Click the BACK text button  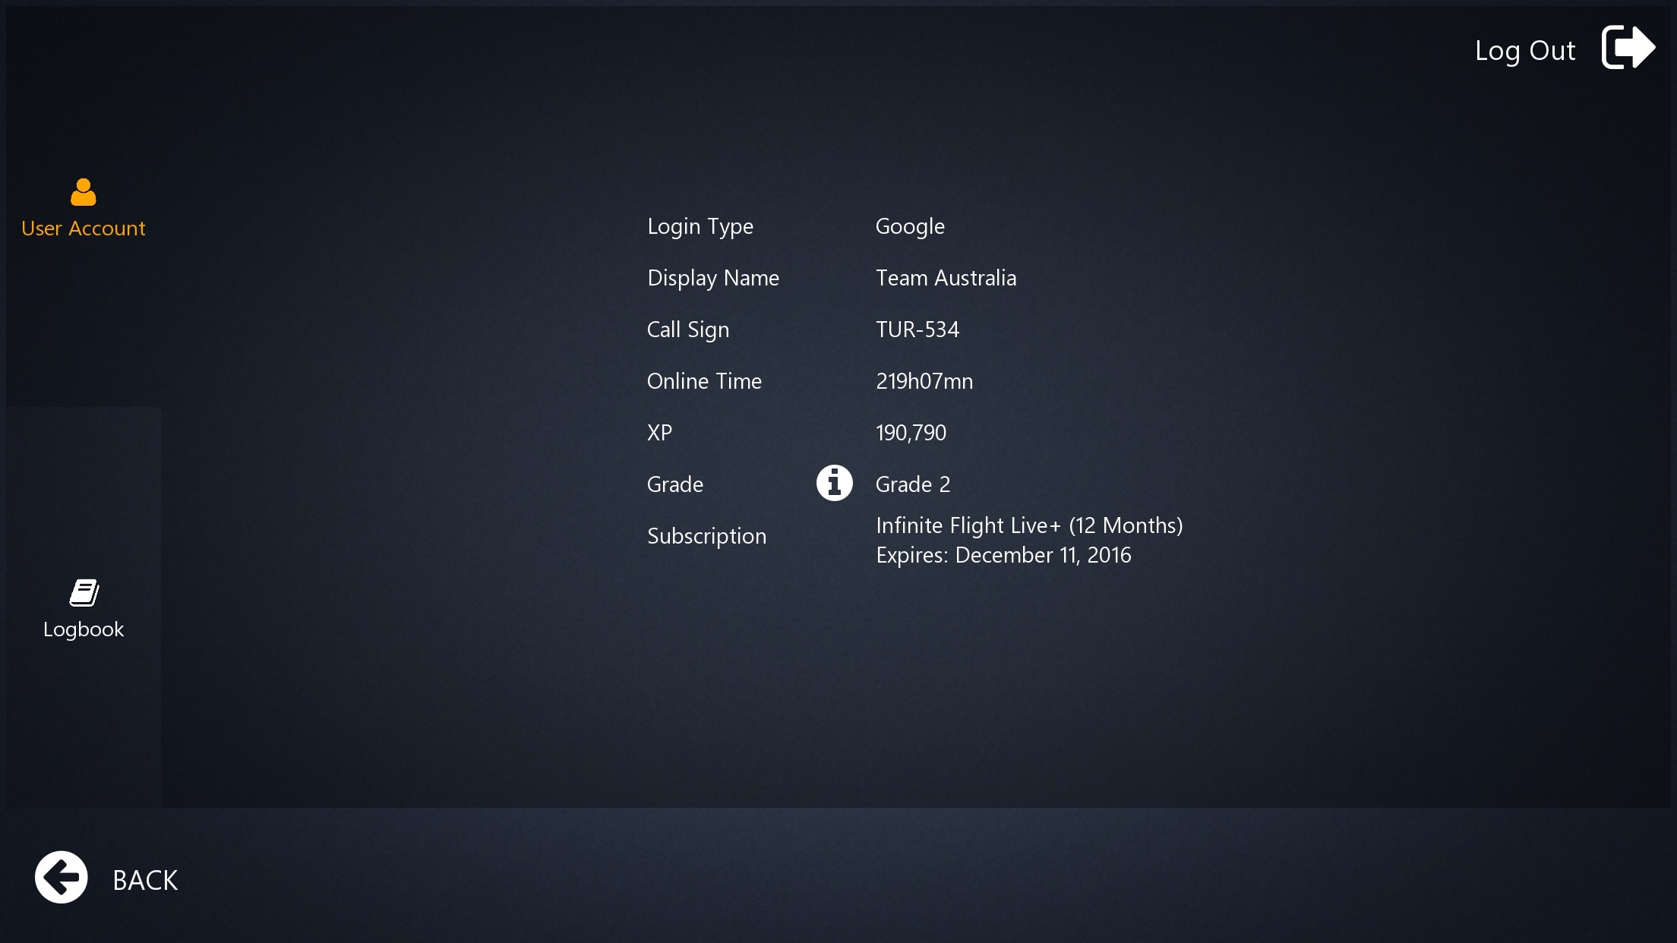[145, 880]
